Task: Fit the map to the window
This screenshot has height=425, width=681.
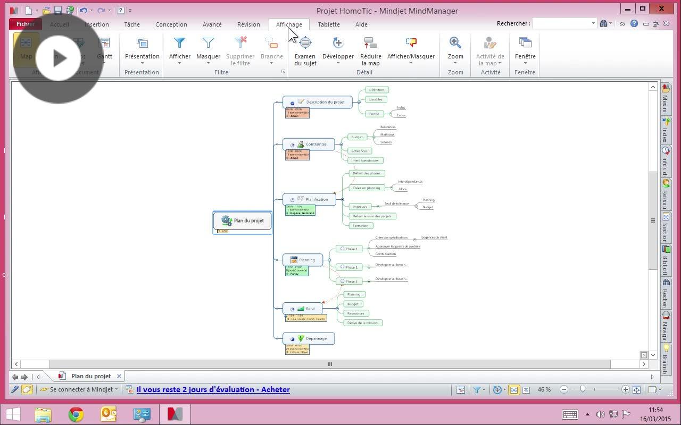Action: [636, 389]
